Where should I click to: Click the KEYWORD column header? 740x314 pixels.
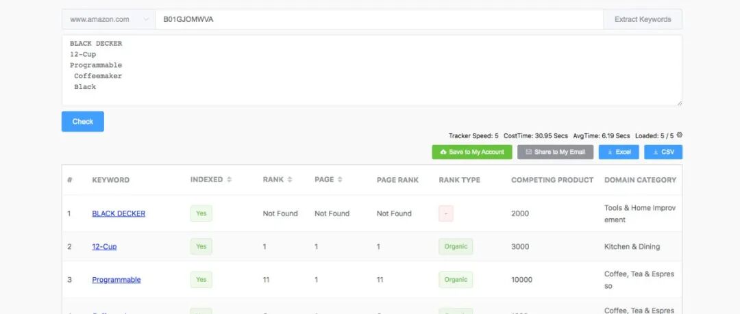point(110,180)
